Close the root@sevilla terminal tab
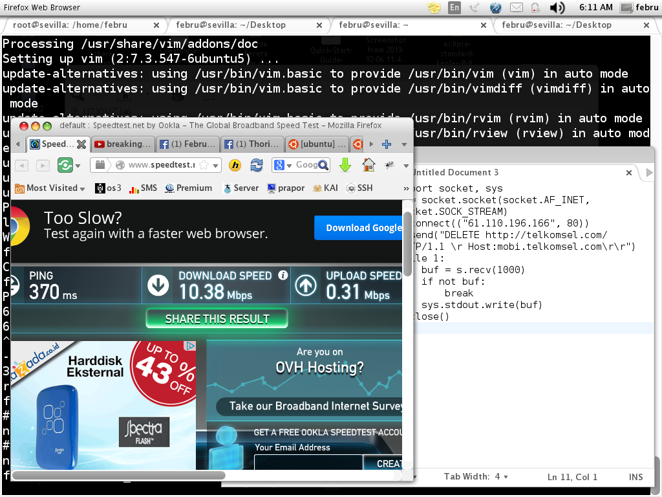The image size is (662, 497). pos(156,25)
